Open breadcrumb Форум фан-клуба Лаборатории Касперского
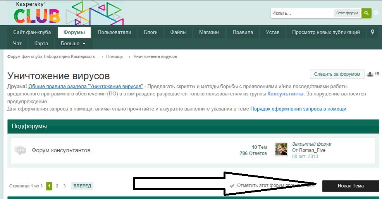This screenshot has width=382, height=199. tap(51, 57)
